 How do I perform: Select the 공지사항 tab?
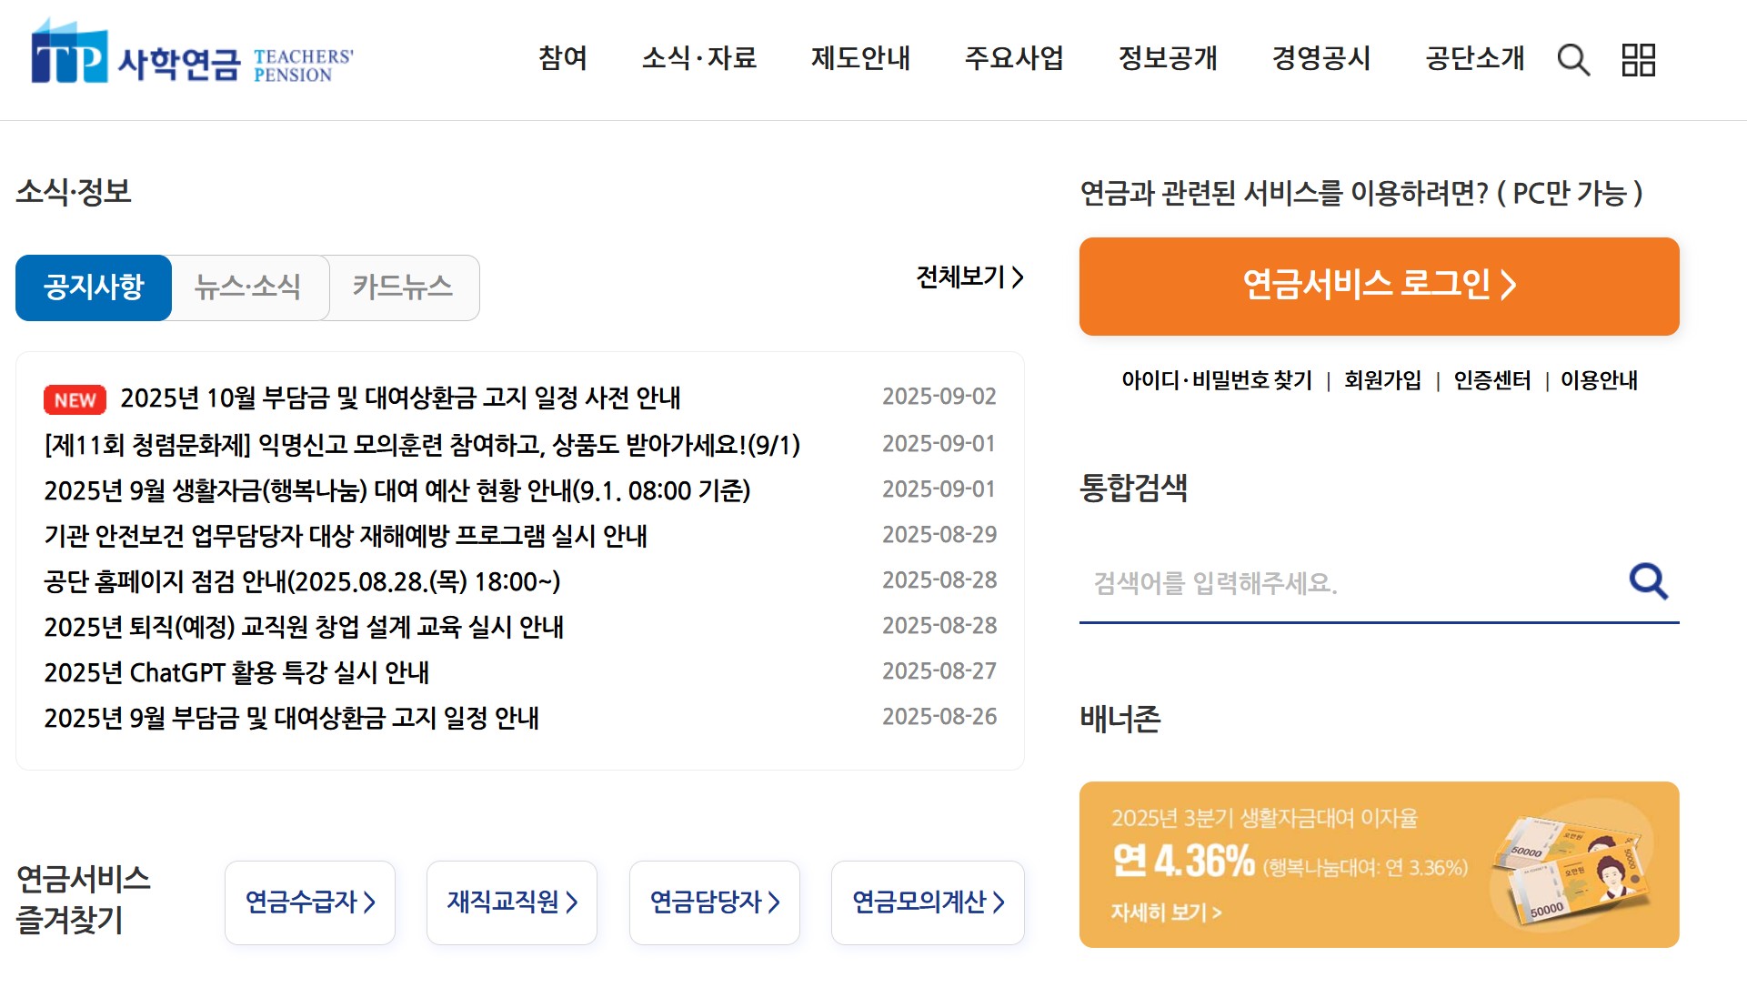click(x=94, y=287)
